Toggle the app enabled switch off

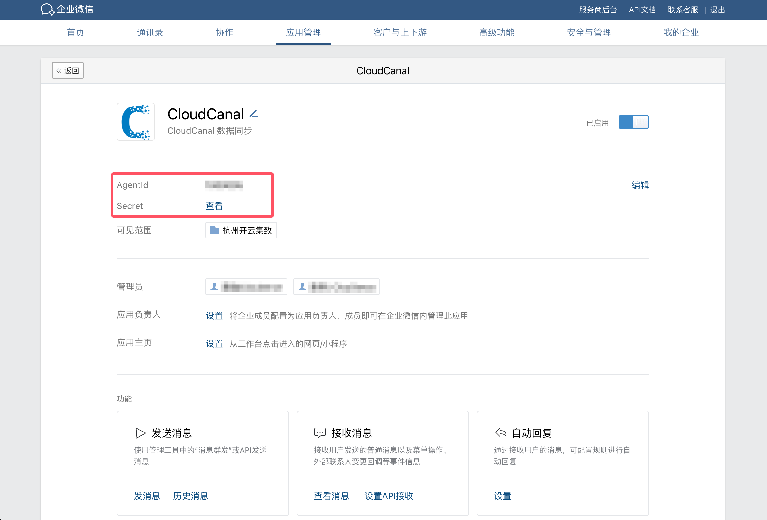coord(633,122)
